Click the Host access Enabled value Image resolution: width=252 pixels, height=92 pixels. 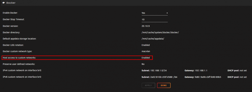[146, 58]
